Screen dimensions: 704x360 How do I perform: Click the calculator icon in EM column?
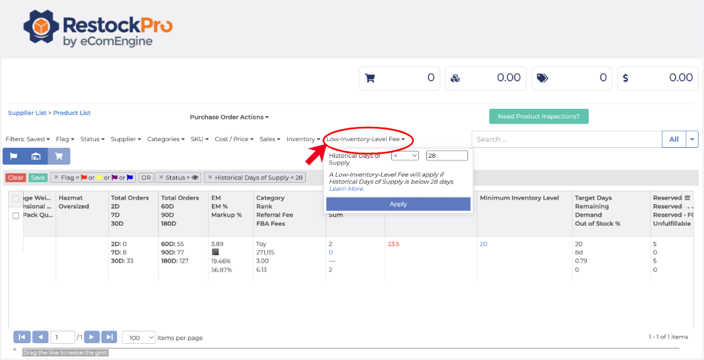[215, 253]
